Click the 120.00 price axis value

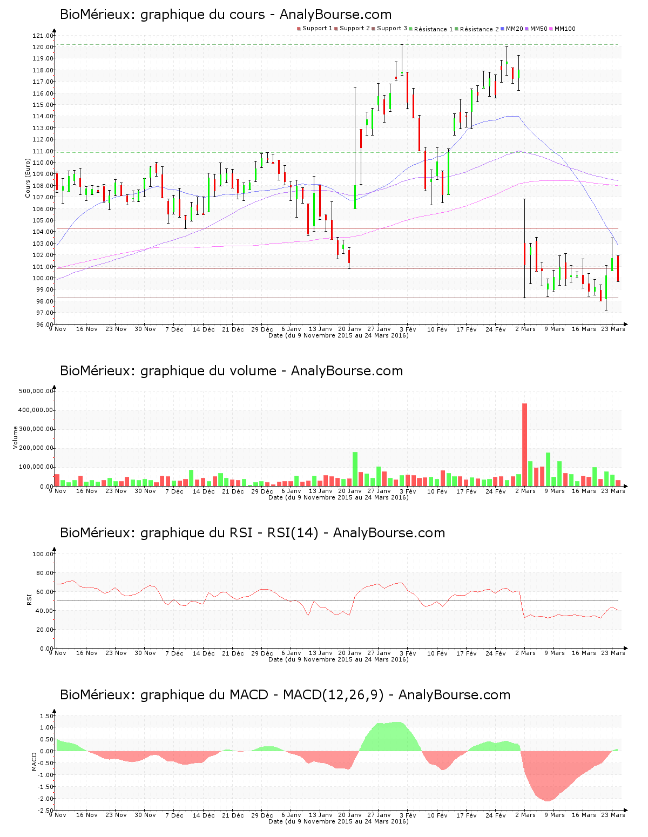(43, 47)
